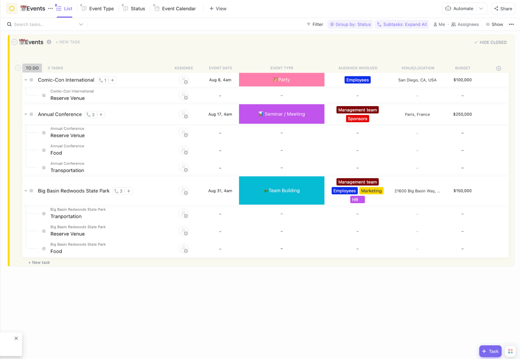Open assignee picker for Comic-Con International

[184, 80]
